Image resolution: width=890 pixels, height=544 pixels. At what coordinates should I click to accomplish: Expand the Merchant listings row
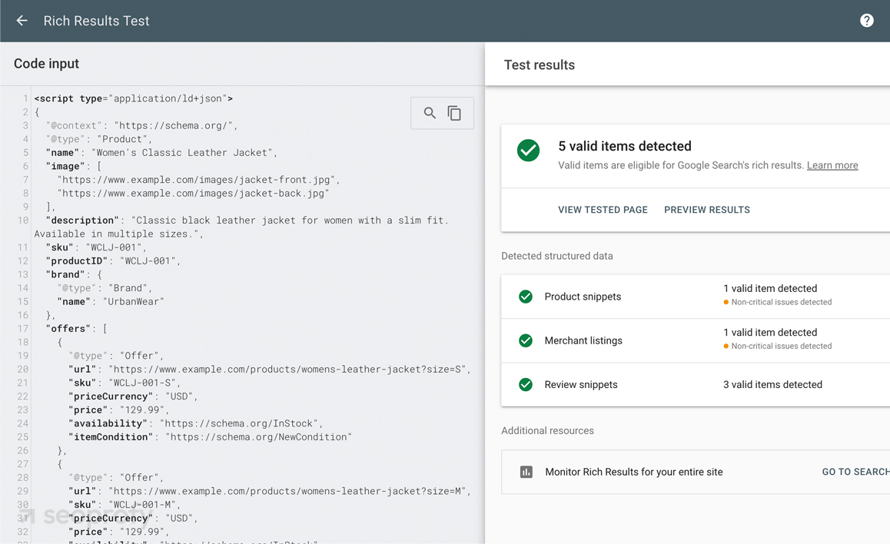click(x=696, y=340)
